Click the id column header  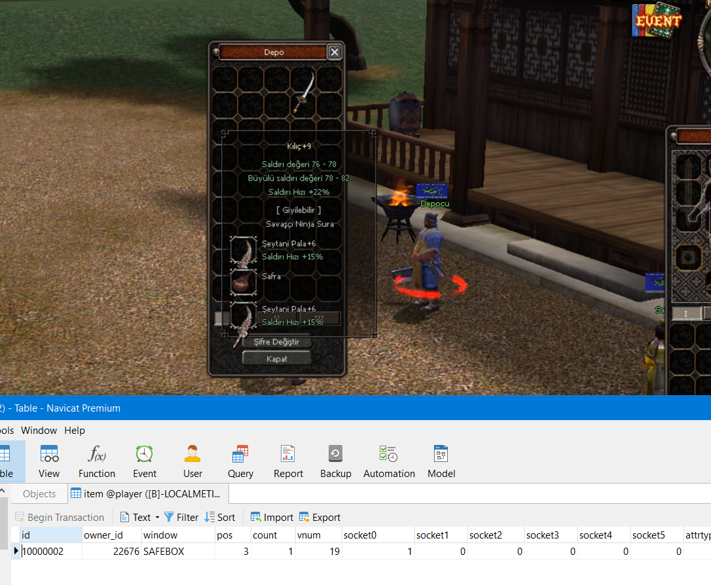(x=51, y=535)
